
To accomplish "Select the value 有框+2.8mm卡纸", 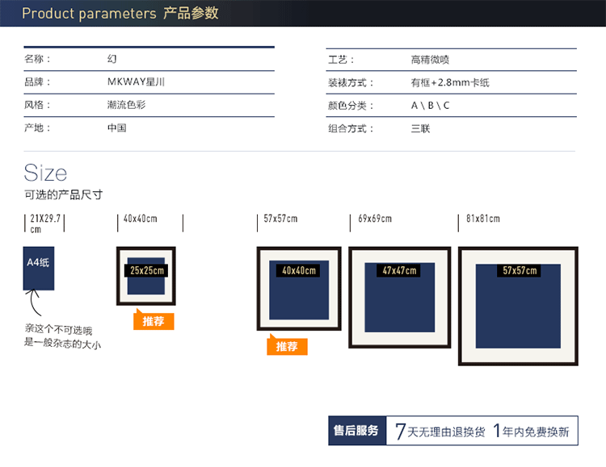I will (450, 82).
